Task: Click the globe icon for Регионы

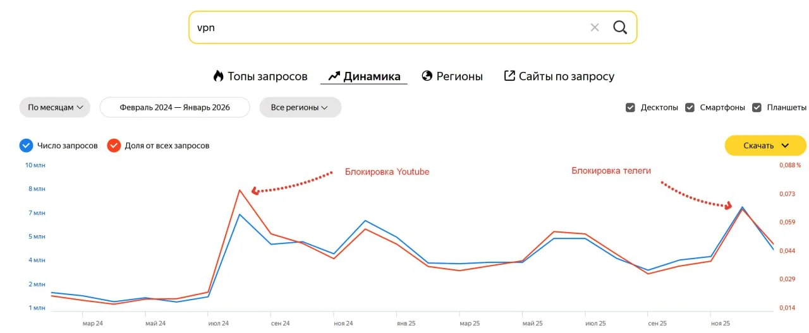Action: (x=427, y=76)
